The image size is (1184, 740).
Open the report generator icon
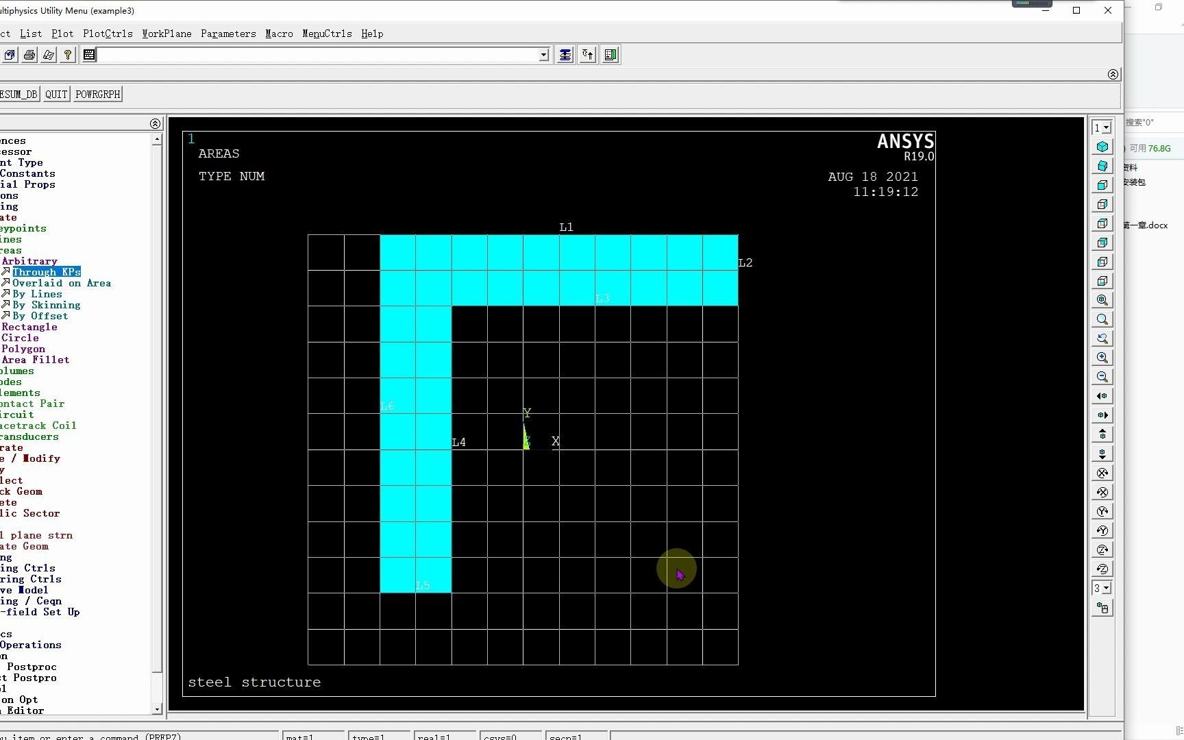pos(49,55)
